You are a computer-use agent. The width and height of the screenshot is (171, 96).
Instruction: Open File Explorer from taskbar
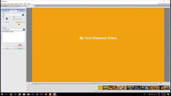tap(20, 94)
